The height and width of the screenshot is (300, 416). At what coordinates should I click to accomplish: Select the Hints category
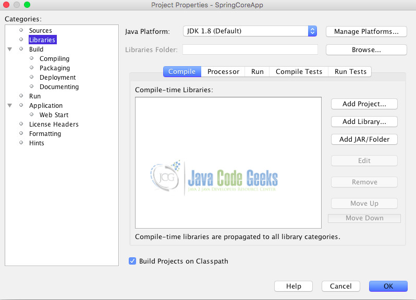coord(36,143)
